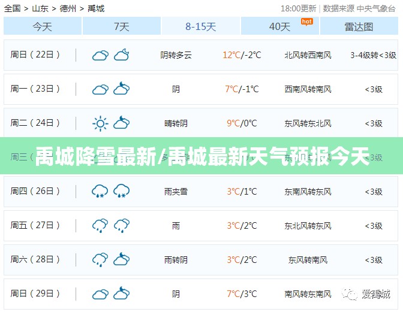Image resolution: width=403 pixels, height=312 pixels.
Task: Select the 周一（23日） date label
Action: tap(35, 89)
